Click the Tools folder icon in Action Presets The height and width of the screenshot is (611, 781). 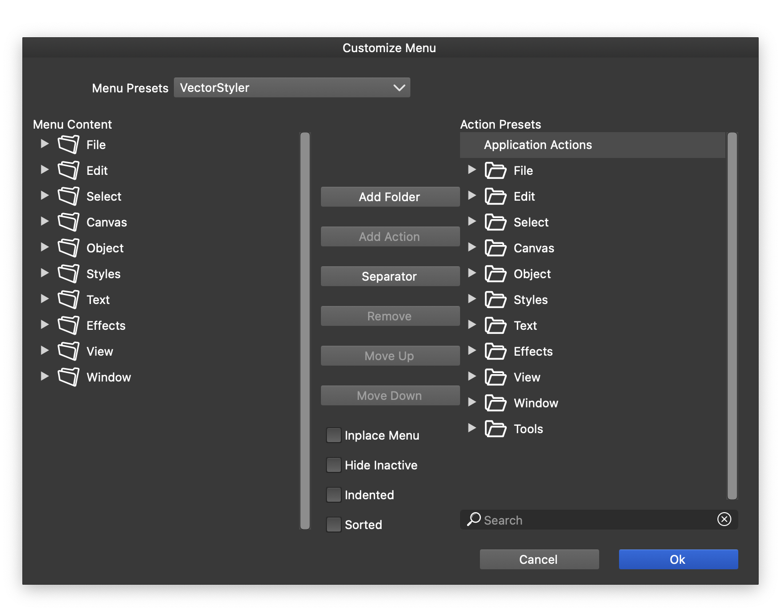point(495,429)
